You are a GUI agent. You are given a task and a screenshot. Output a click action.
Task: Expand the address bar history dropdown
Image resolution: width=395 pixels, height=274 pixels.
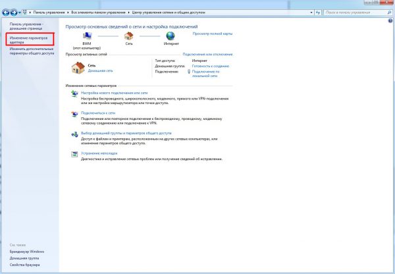[x=311, y=13]
